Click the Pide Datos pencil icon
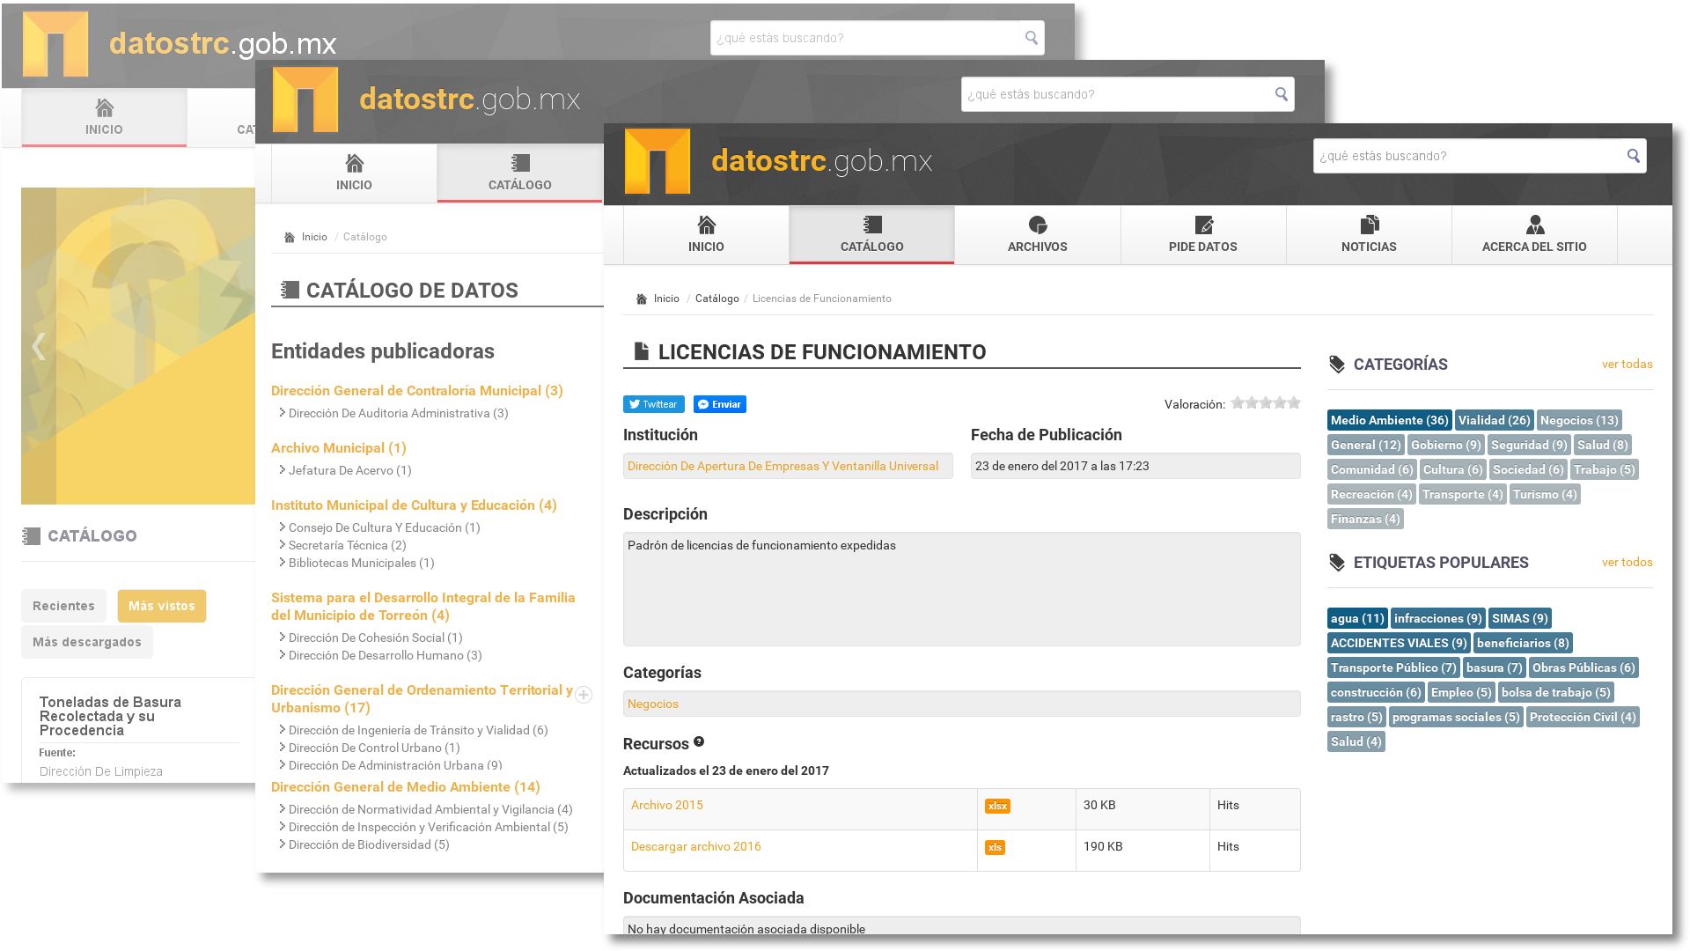 coord(1203,225)
